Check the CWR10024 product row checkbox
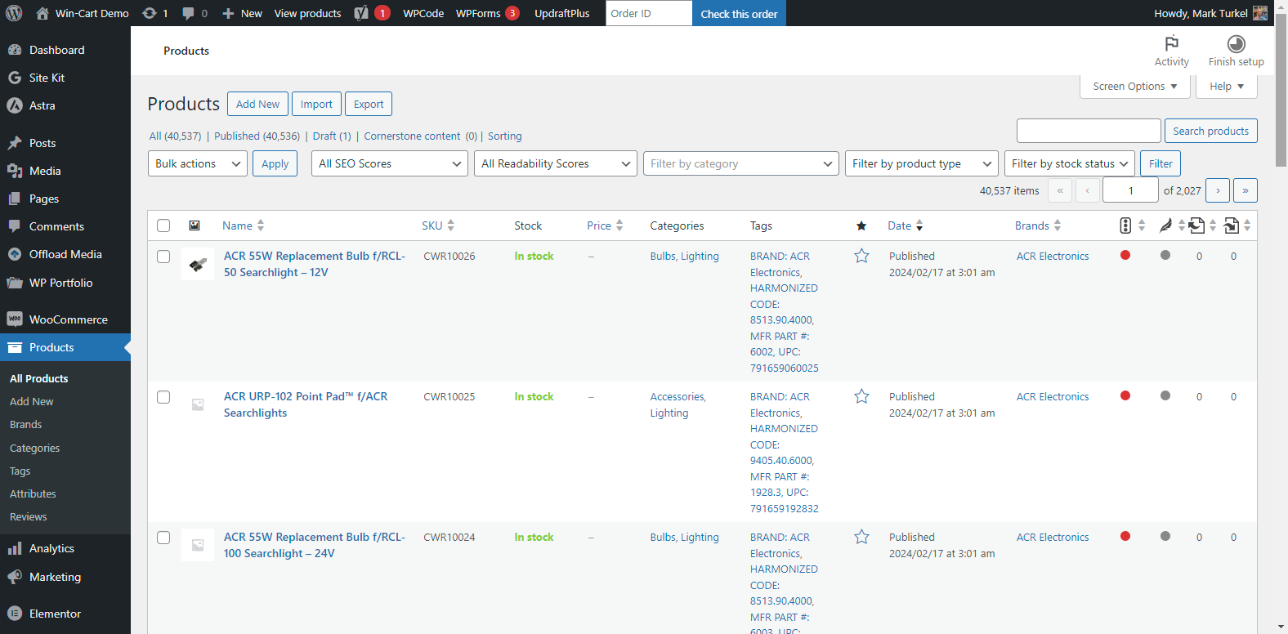Viewport: 1288px width, 634px height. pos(163,538)
